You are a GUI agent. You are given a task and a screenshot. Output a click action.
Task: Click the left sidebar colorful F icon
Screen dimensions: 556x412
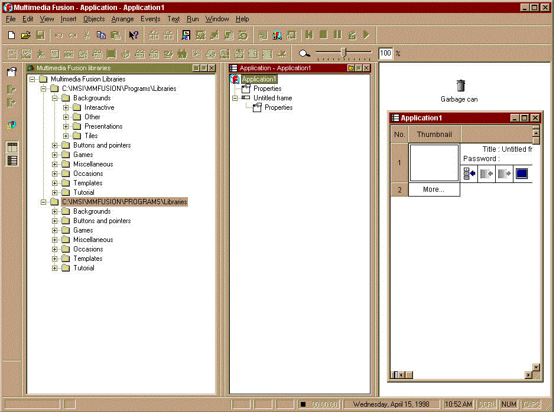click(11, 125)
